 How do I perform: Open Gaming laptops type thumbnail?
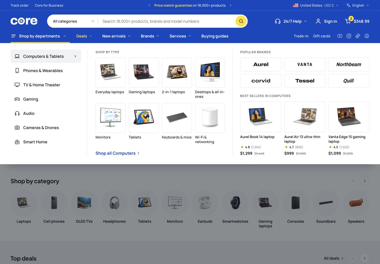[144, 73]
